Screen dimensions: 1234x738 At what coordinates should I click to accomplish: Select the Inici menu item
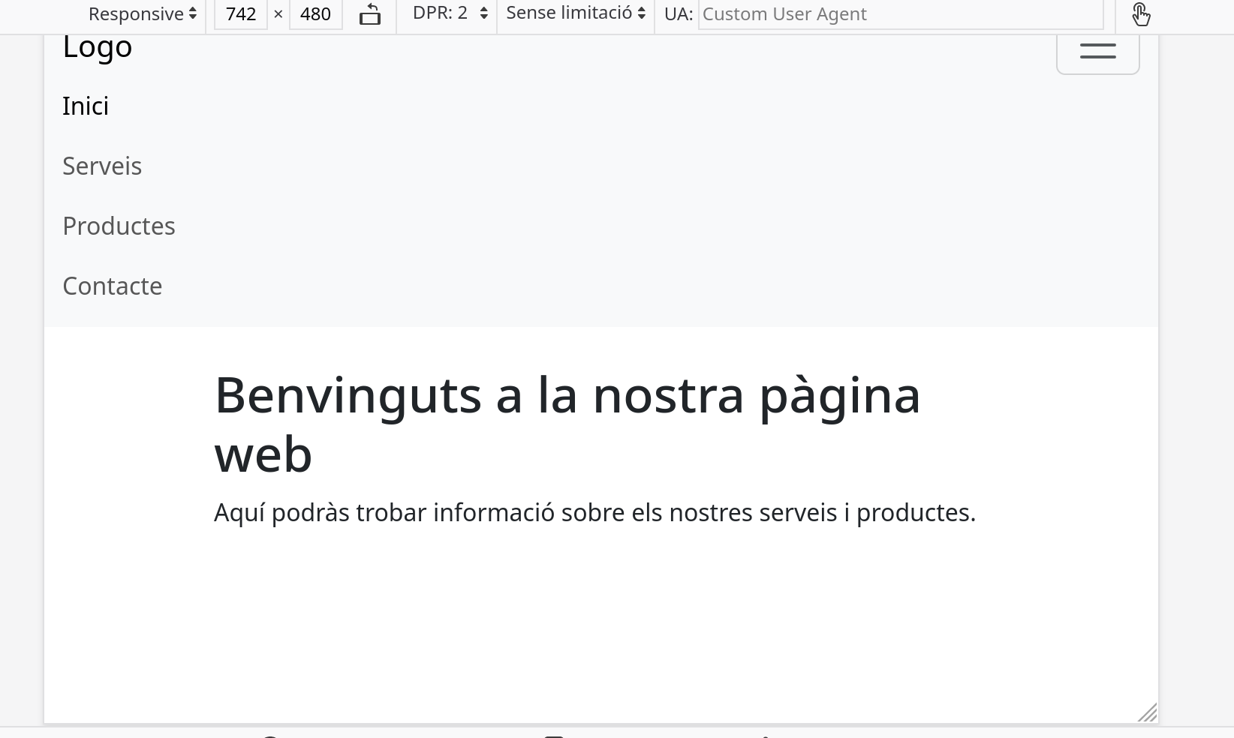[86, 106]
